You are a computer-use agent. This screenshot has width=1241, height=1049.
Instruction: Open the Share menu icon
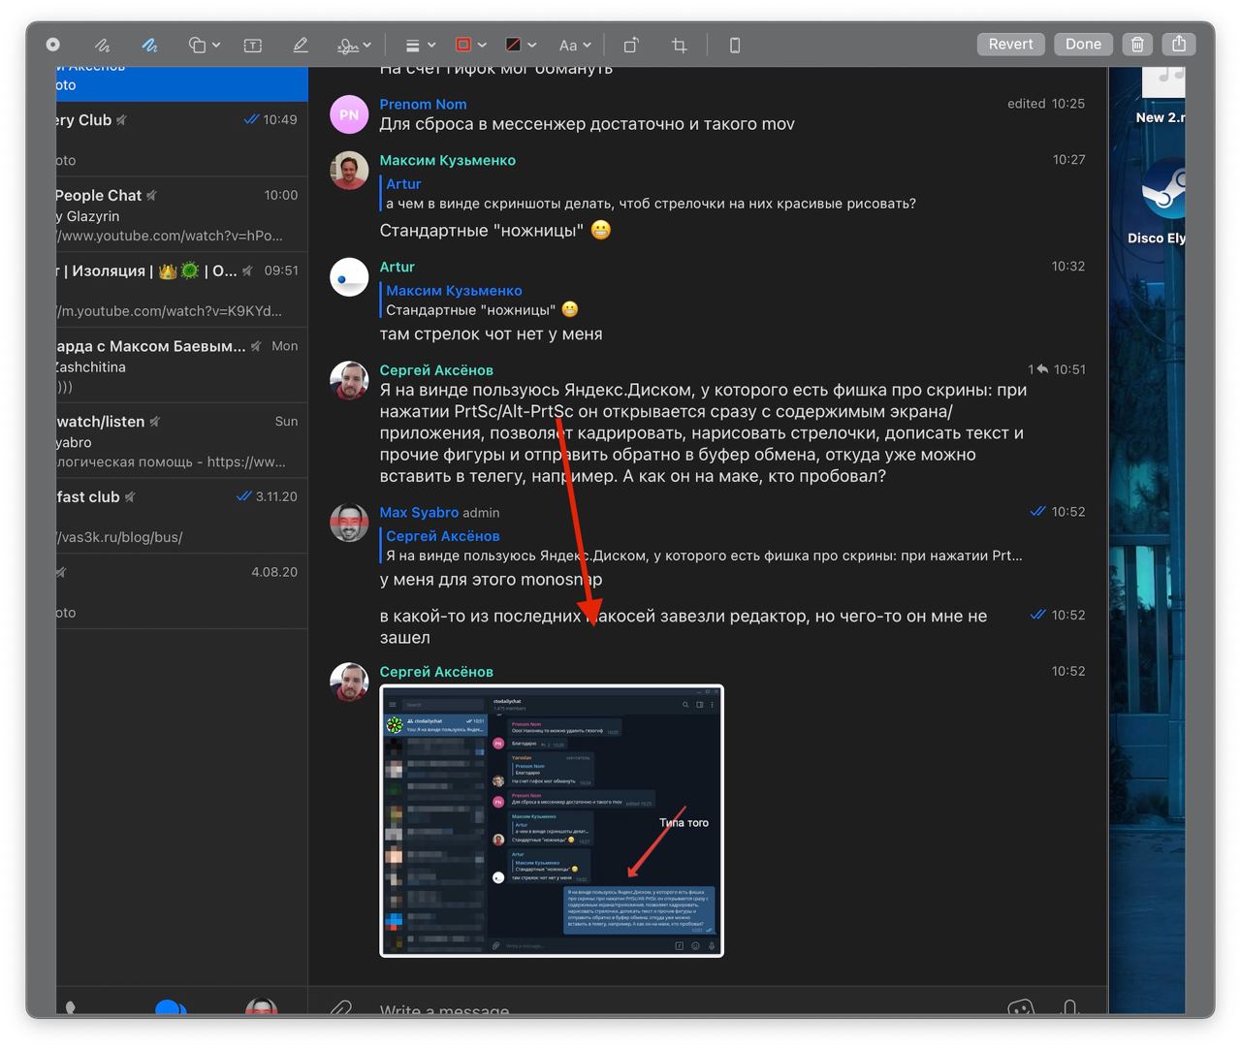[x=1179, y=44]
